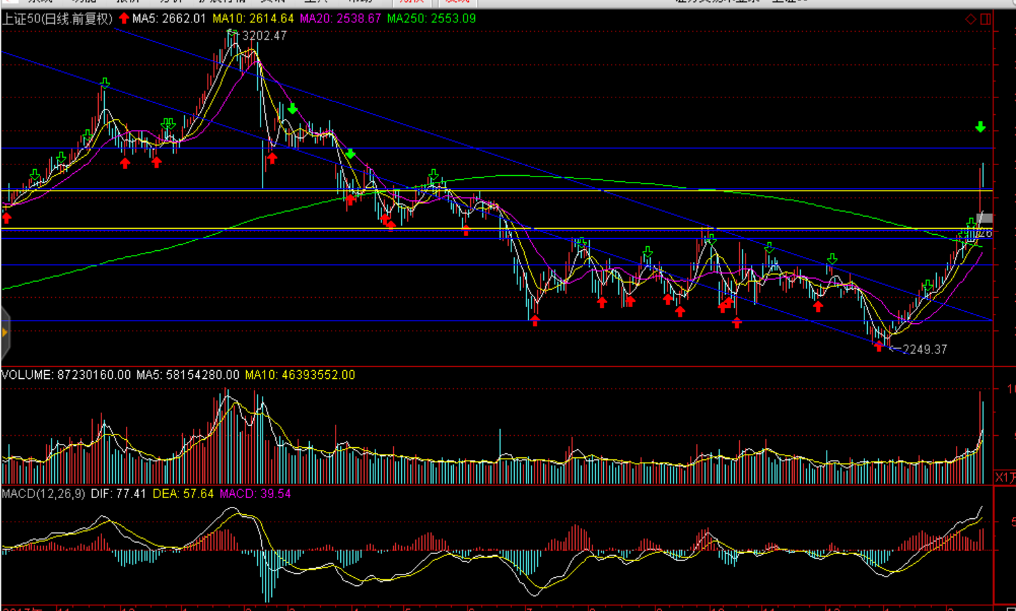Image resolution: width=1016 pixels, height=611 pixels.
Task: Click the red up arrow beside 上证50 title
Action: [x=124, y=18]
